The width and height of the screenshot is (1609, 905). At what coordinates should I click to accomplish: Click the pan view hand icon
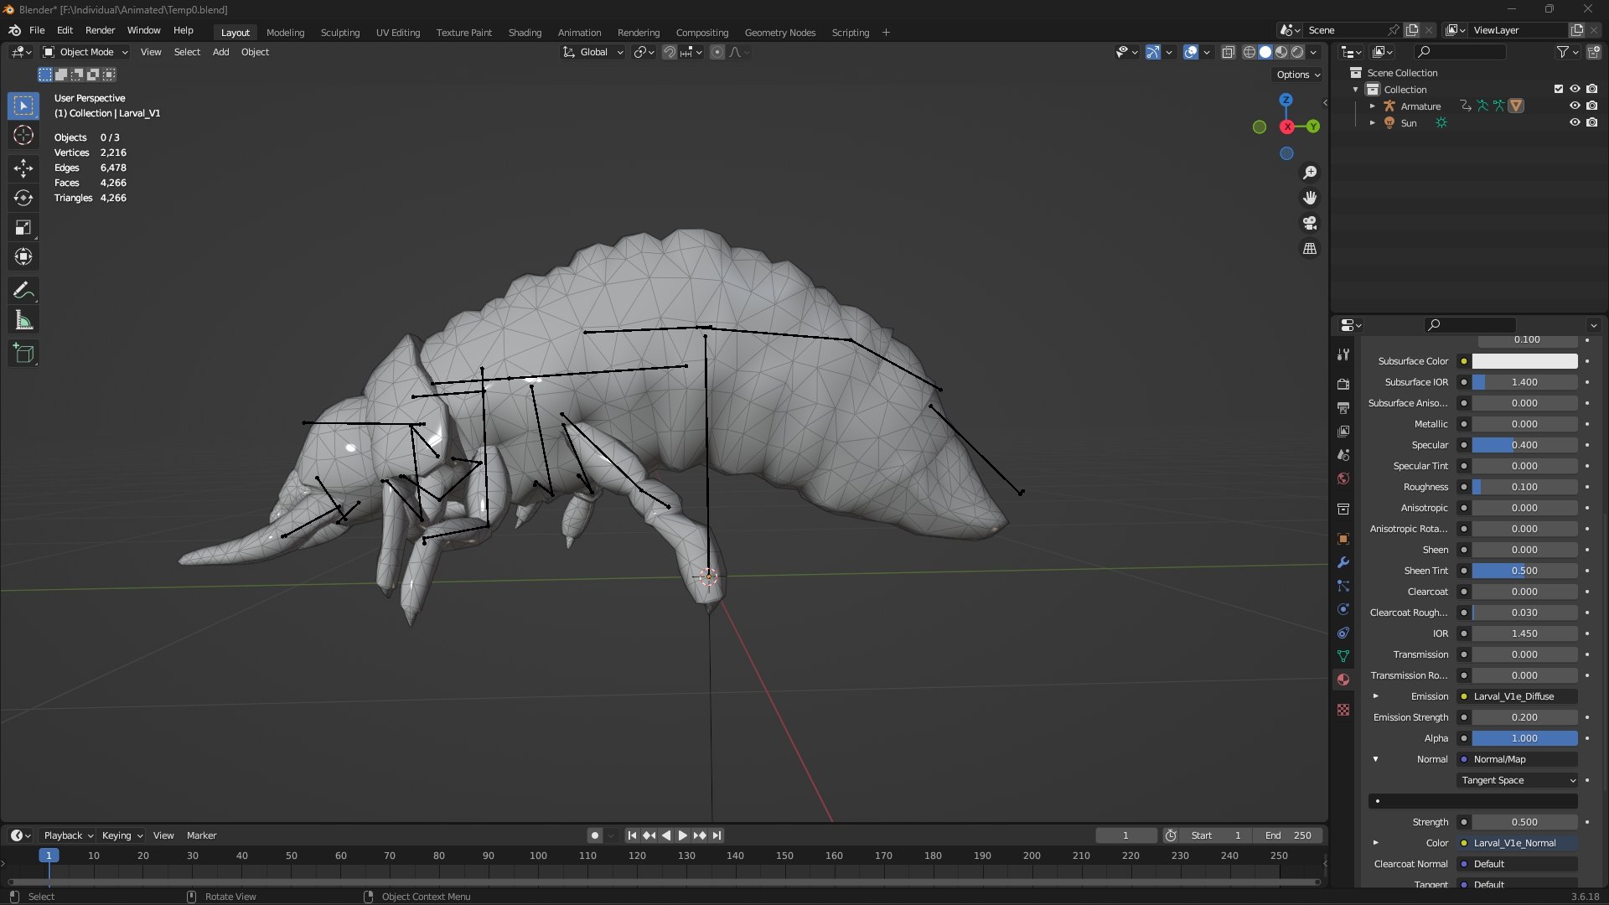[1310, 198]
